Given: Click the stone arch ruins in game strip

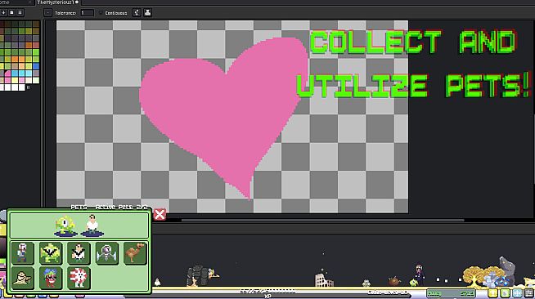Looking at the screenshot, I should [x=198, y=276].
